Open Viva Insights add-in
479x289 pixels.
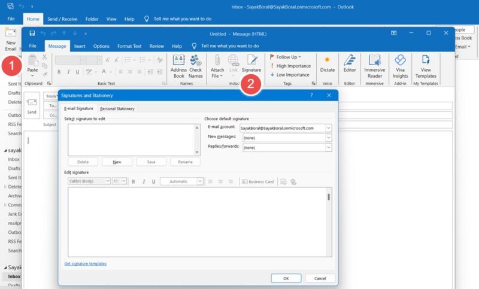400,66
